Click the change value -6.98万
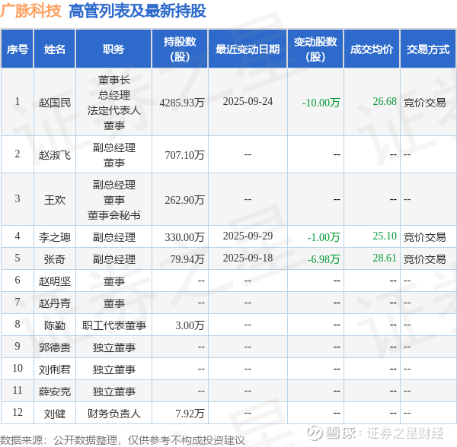This screenshot has width=457, height=447. click(x=324, y=259)
